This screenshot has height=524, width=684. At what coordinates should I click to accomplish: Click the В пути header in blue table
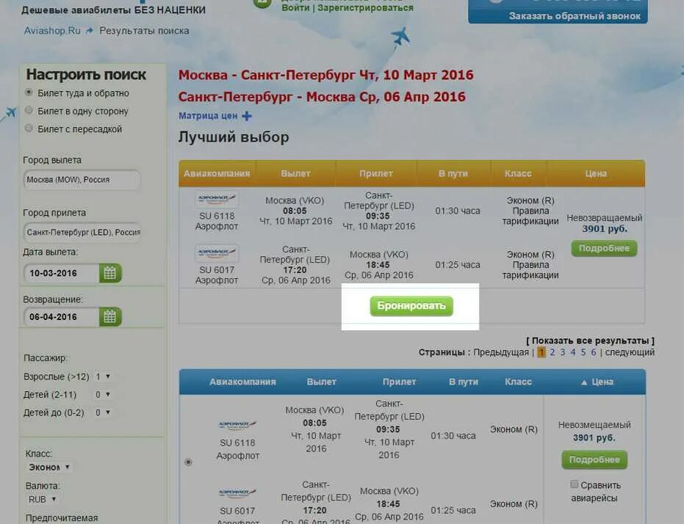point(464,382)
